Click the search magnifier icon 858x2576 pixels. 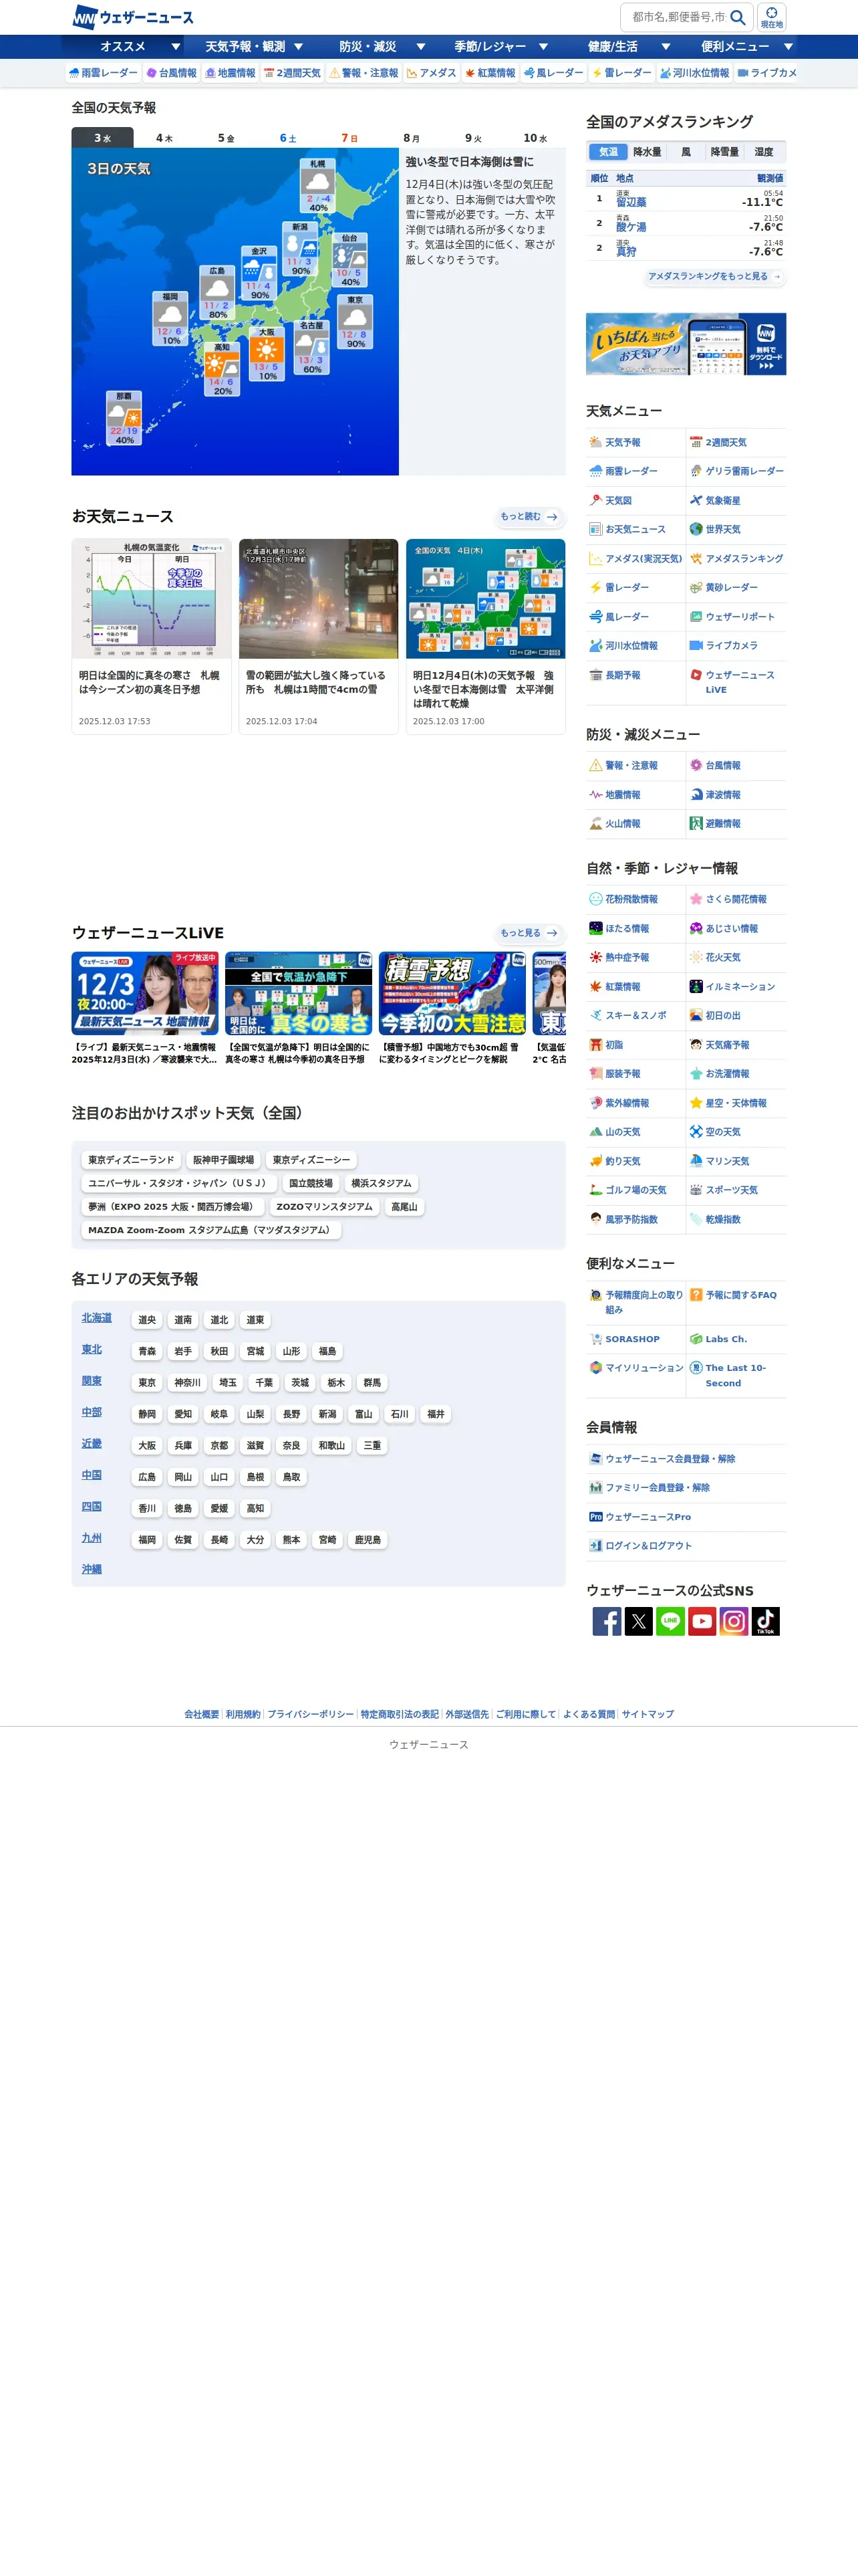click(x=737, y=17)
